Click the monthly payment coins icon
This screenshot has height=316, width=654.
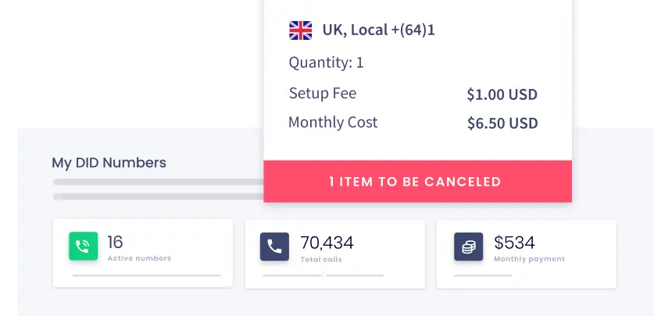(468, 247)
